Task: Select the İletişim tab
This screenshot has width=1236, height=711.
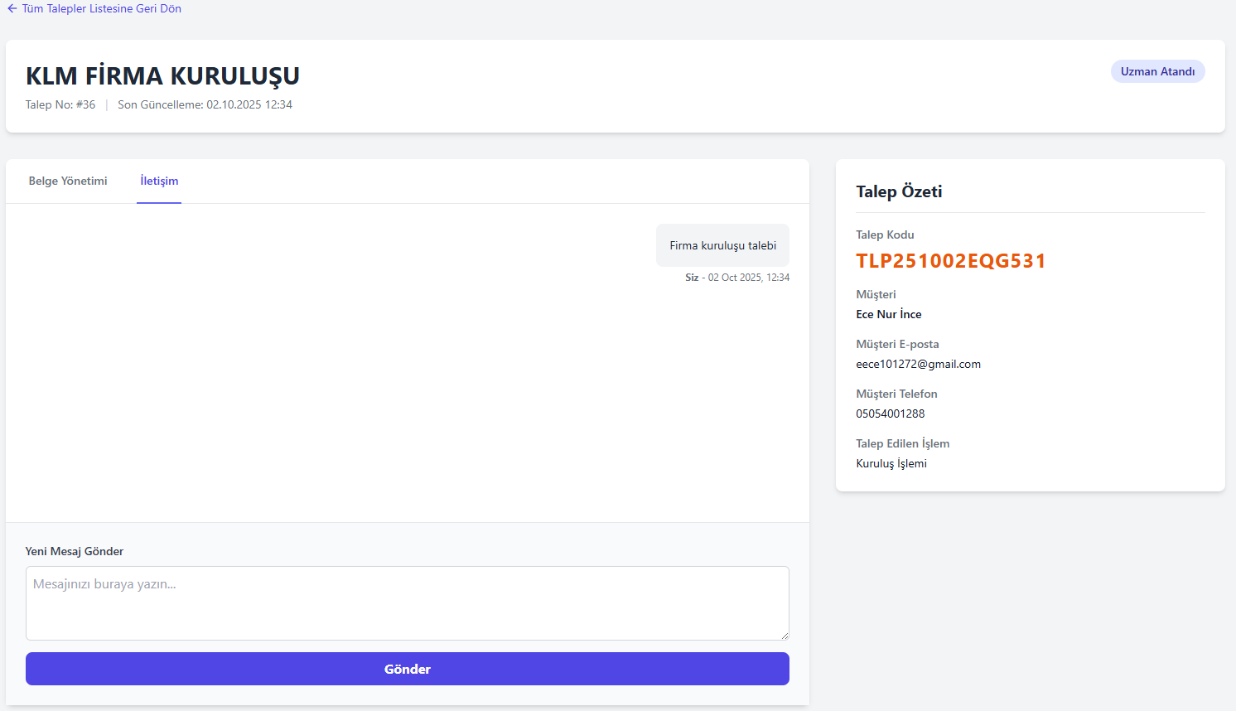Action: click(x=159, y=181)
